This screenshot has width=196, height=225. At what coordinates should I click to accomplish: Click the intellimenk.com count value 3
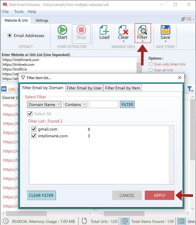(x=89, y=136)
